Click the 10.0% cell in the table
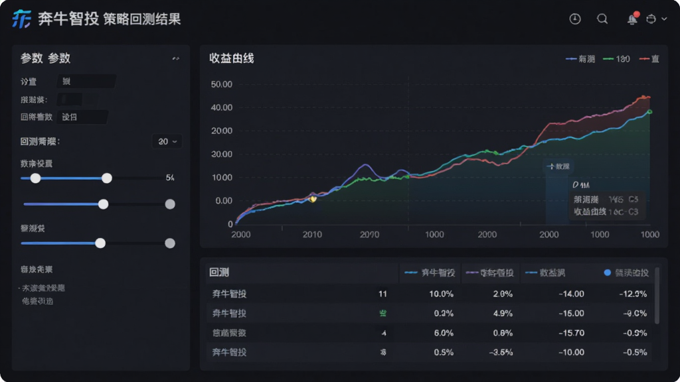The height and width of the screenshot is (382, 680). pyautogui.click(x=441, y=294)
